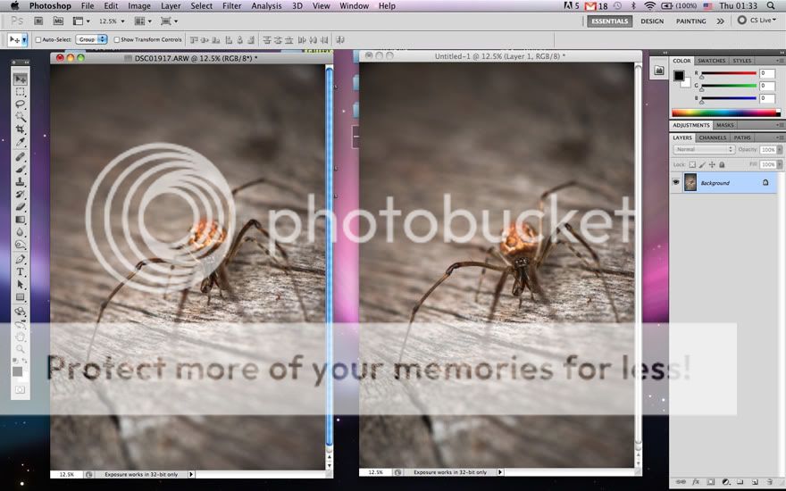This screenshot has height=491, width=786.
Task: Select the Clone Stamp tool
Action: (20, 182)
